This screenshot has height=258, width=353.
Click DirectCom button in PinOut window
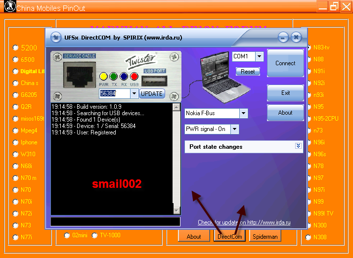pyautogui.click(x=229, y=237)
